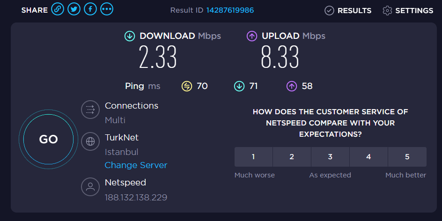The width and height of the screenshot is (442, 221).
Task: Open more share options ellipsis icon
Action: pyautogui.click(x=107, y=9)
